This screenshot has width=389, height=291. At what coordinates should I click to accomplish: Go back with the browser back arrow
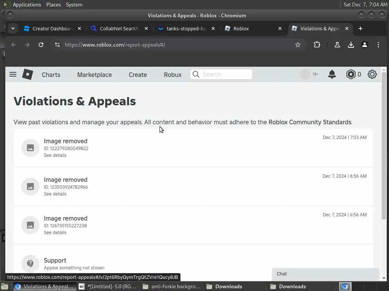pos(14,45)
